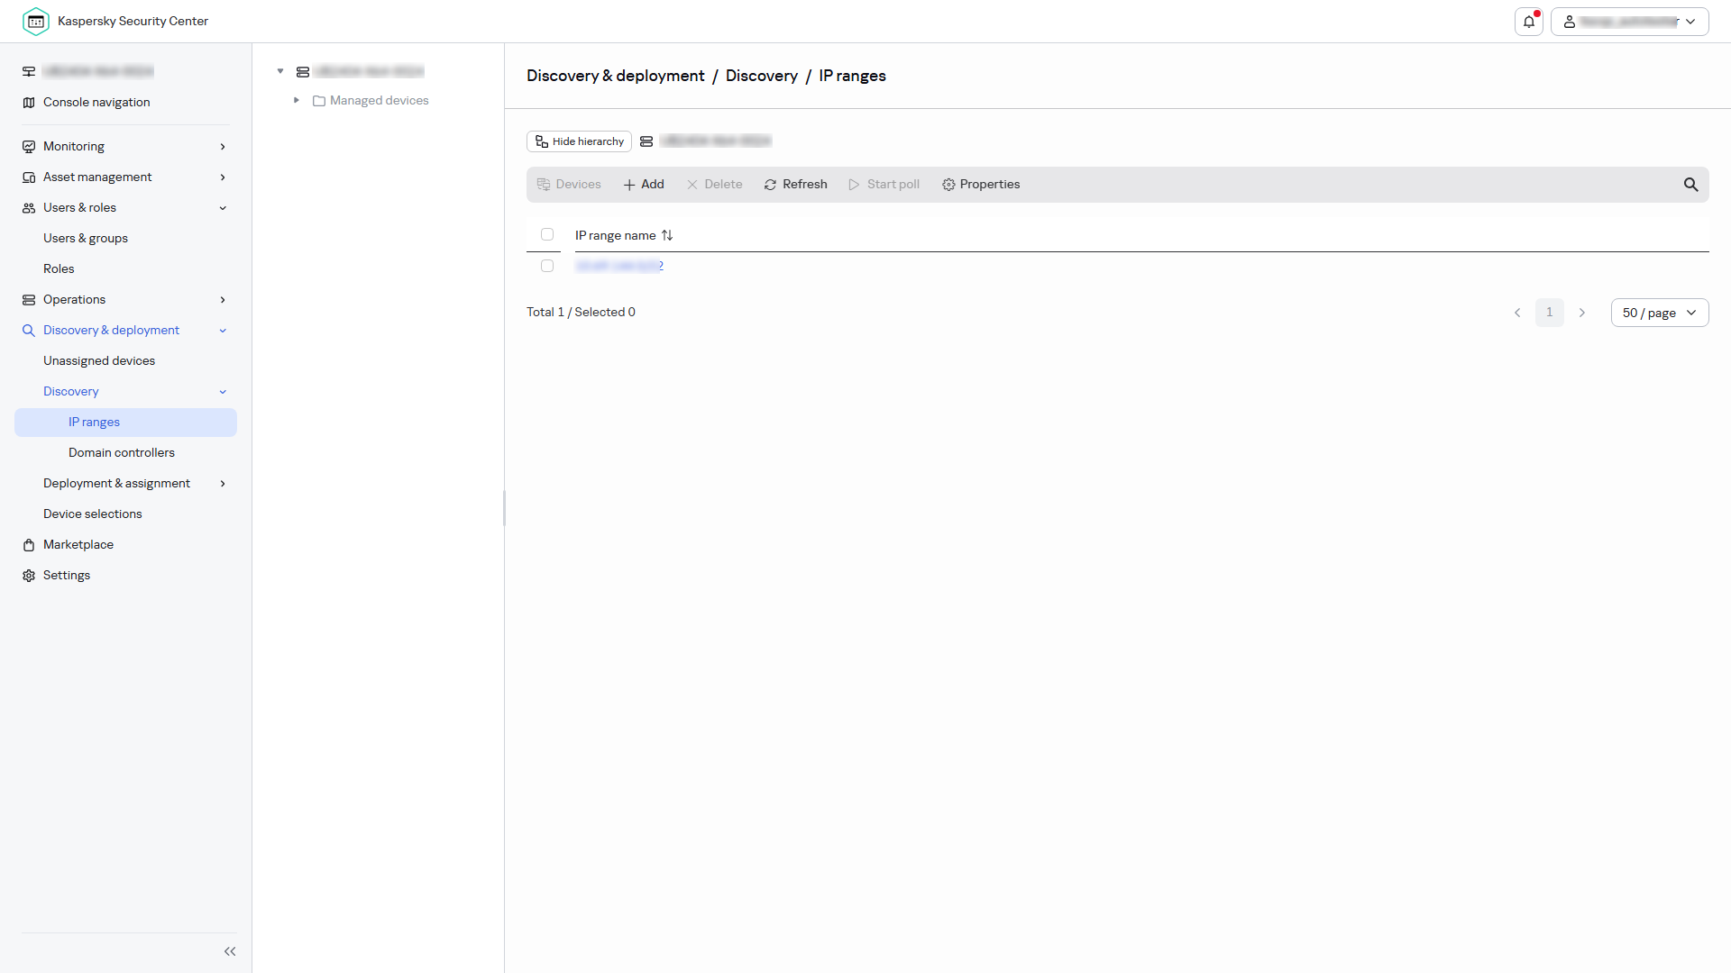Screen dimensions: 1731x973
Task: Click the server icon in hierarchy tree
Action: [303, 72]
